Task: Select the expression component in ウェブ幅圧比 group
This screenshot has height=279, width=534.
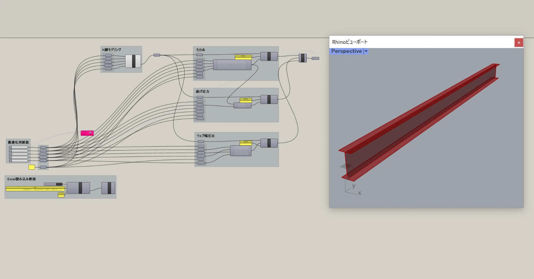Action: (241, 151)
